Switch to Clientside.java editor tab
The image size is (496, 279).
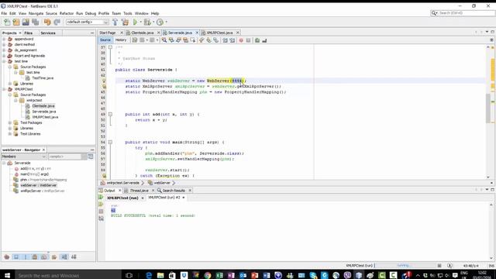142,33
